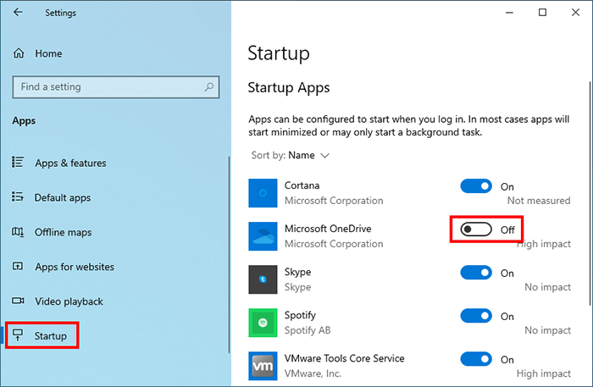Open the Startup page
Screen dimensions: 593x387
coord(50,335)
